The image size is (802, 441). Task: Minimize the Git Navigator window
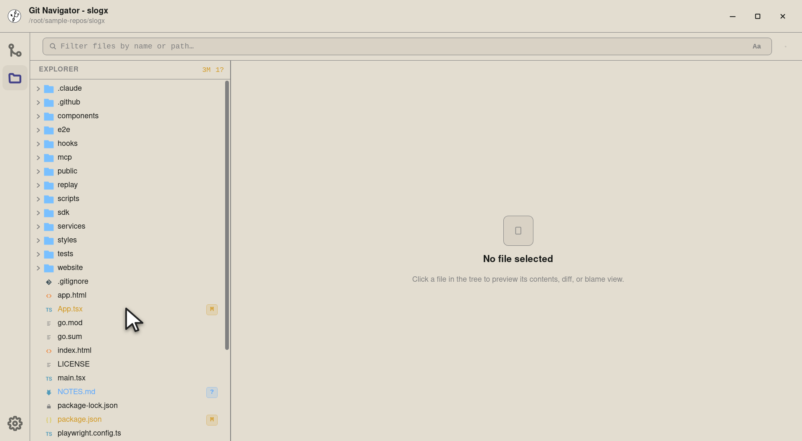pos(733,16)
